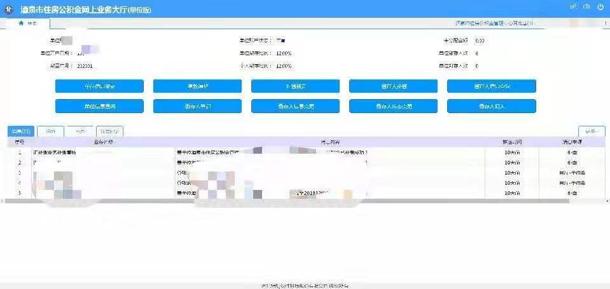Image resolution: width=610 pixels, height=289 pixels.
Task: Click the 更多 button above the table
Action: (x=591, y=131)
